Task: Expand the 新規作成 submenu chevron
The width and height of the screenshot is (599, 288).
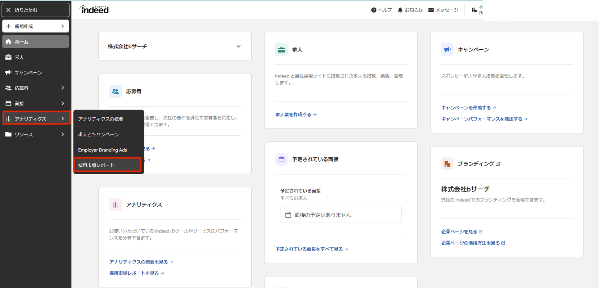Action: tap(63, 26)
